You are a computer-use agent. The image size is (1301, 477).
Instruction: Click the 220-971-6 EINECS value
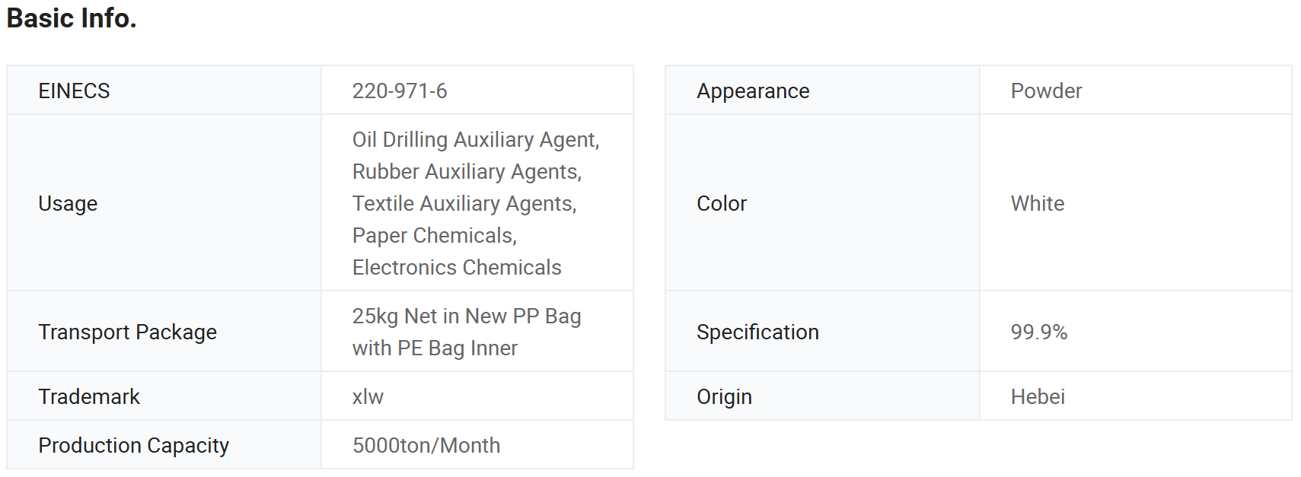(x=400, y=91)
